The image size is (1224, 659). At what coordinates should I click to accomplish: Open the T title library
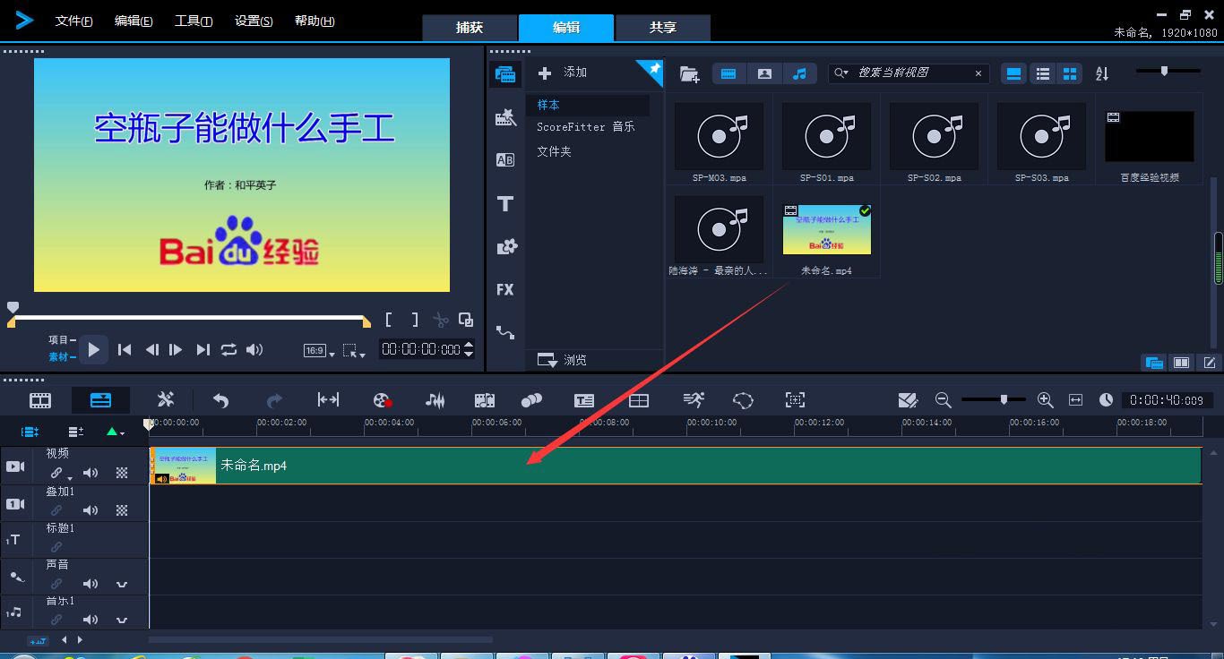point(505,204)
